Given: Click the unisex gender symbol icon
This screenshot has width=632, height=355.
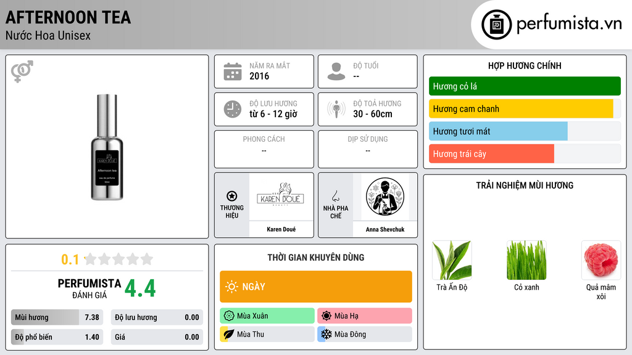Looking at the screenshot, I should point(22,71).
